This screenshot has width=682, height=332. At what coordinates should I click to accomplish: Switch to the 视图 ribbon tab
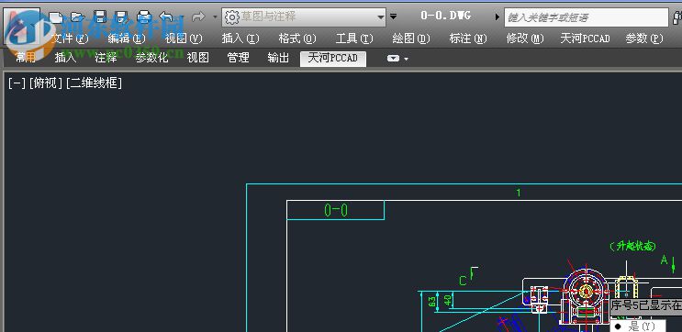(x=198, y=58)
